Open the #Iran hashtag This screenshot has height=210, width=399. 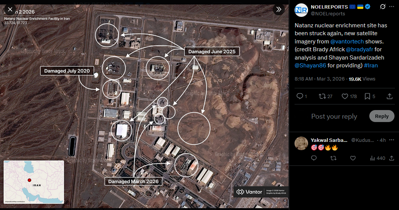(x=371, y=66)
